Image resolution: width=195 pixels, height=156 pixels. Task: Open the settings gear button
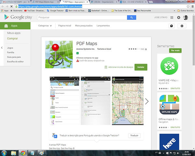click(x=182, y=26)
